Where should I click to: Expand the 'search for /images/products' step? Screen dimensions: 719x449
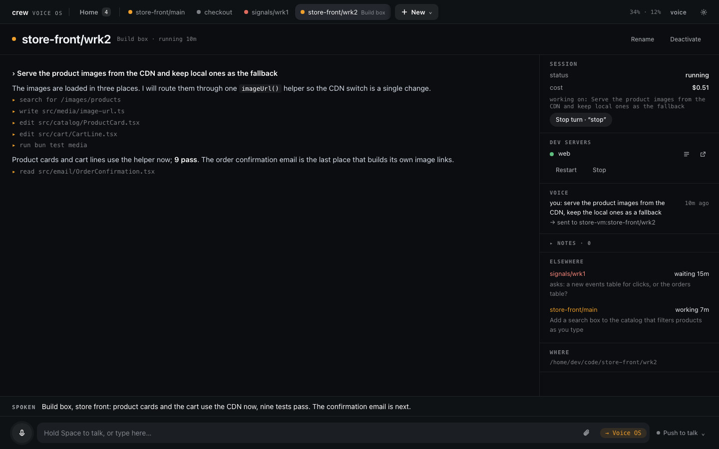coord(66,100)
